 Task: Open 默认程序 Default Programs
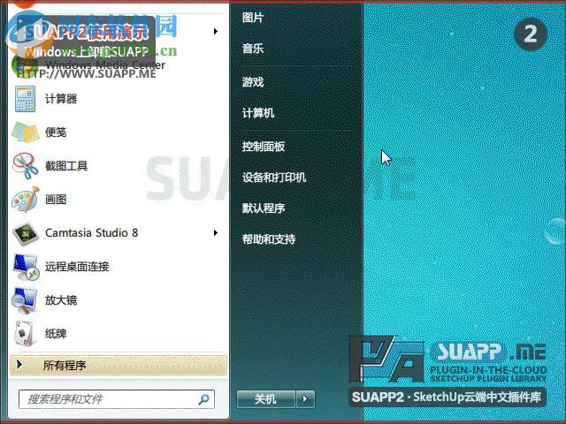(x=264, y=208)
